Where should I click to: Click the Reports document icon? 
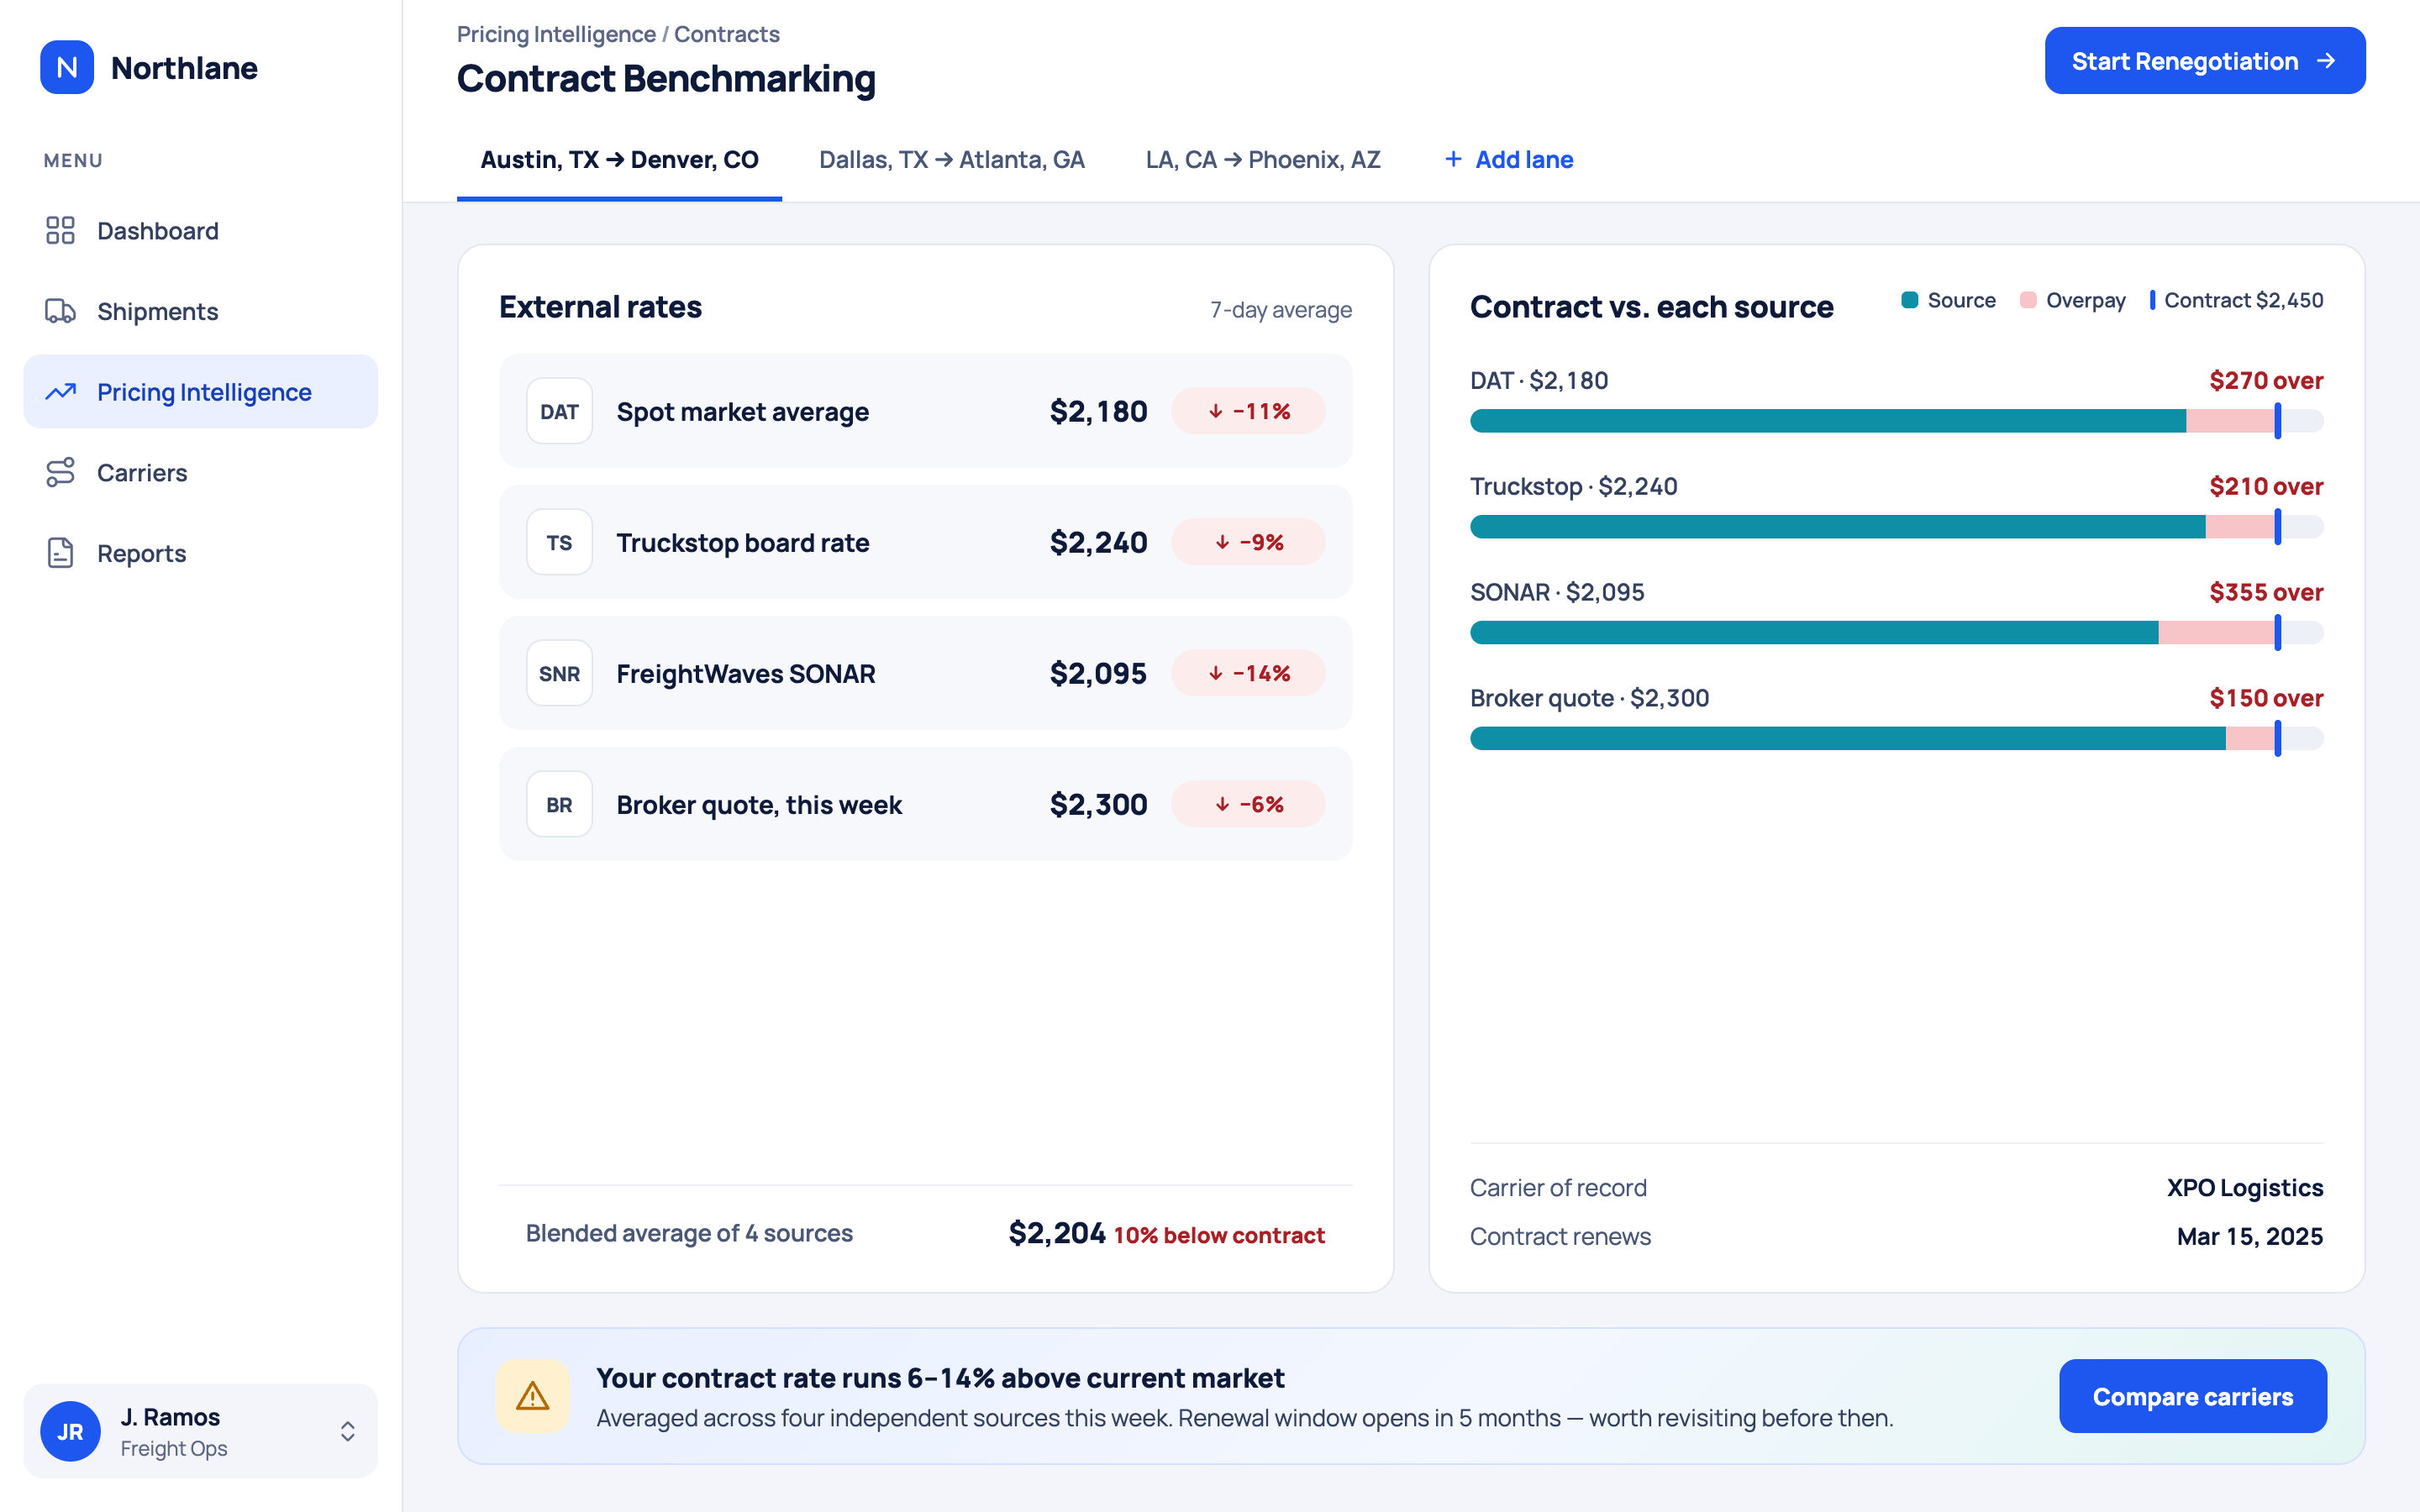pos(60,553)
